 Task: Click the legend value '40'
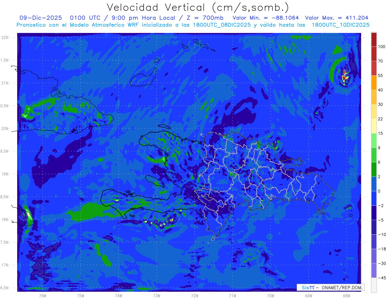380,90
